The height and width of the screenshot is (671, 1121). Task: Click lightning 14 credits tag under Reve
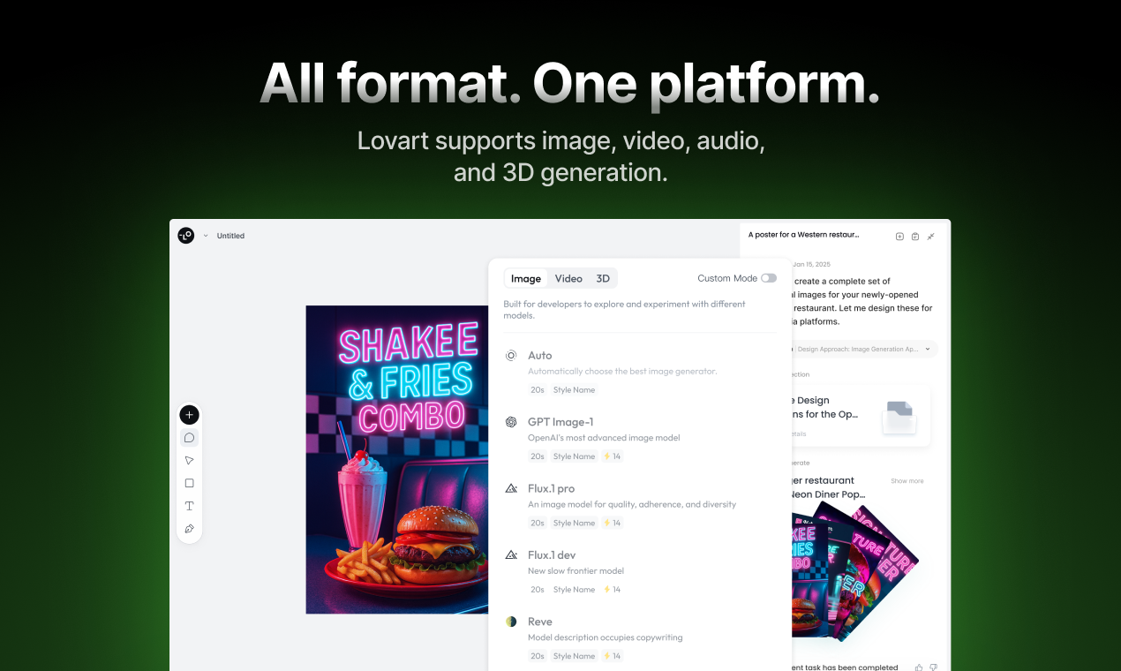pos(612,656)
